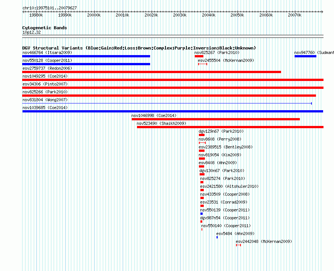The image size is (334, 271).
Task: Click the red bar under nsv819054
Action: tap(202, 159)
